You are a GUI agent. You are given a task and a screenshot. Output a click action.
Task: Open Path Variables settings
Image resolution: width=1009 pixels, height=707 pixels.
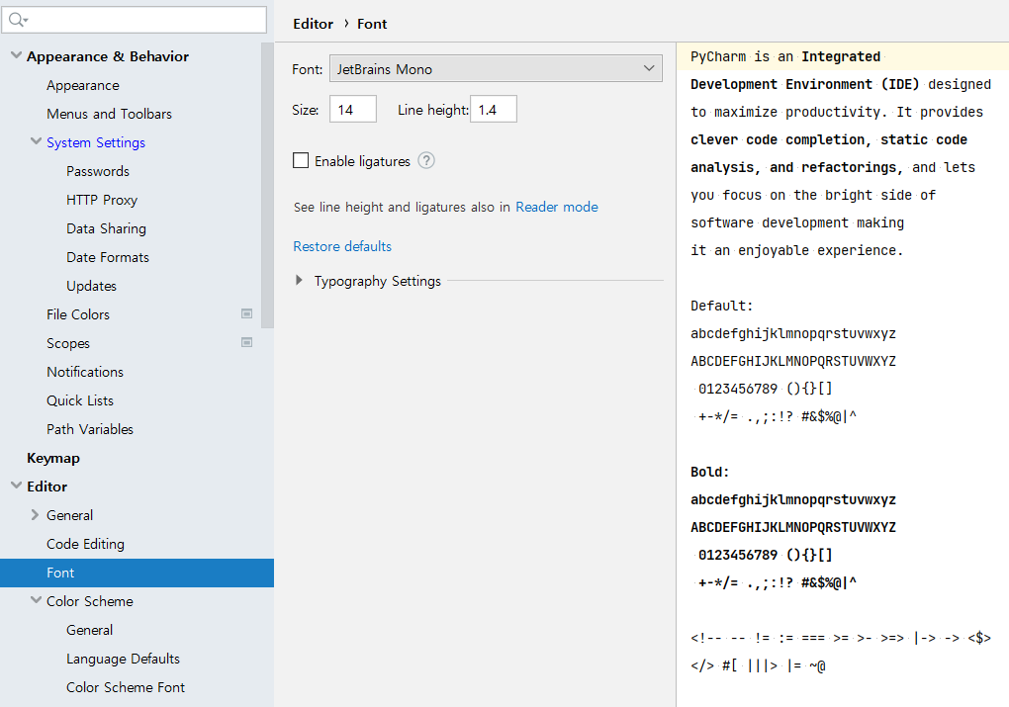[x=89, y=429]
